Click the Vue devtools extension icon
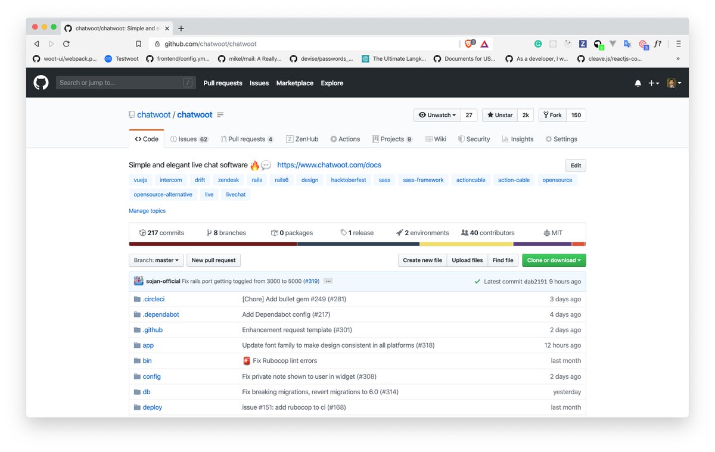Screen dimensions: 715x452 [613, 44]
